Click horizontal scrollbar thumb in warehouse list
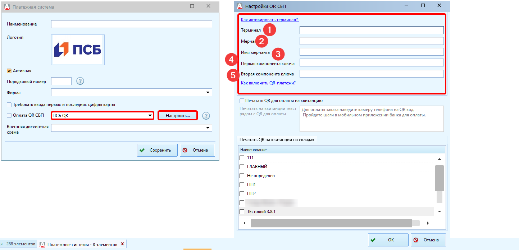519x250 pixels. 331,223
